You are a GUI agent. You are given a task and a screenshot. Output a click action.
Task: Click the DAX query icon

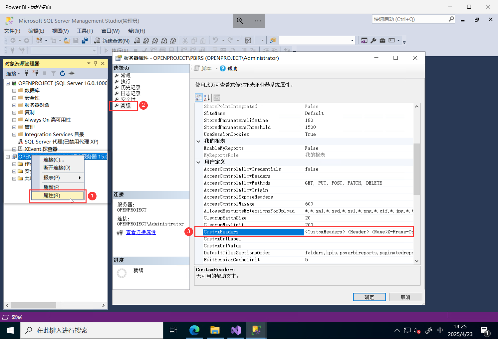tap(173, 41)
